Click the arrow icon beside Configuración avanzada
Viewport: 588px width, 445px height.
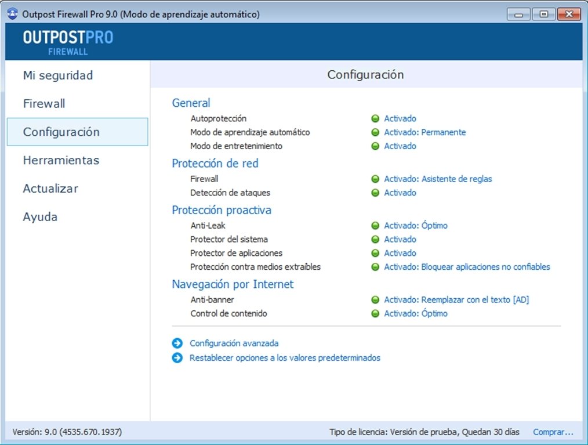tap(177, 343)
